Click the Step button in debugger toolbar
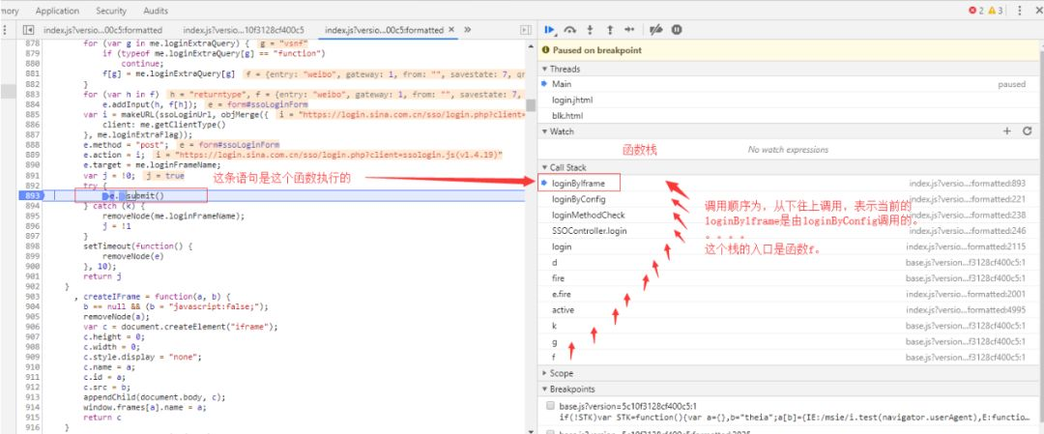The height and width of the screenshot is (434, 1044). tap(629, 30)
